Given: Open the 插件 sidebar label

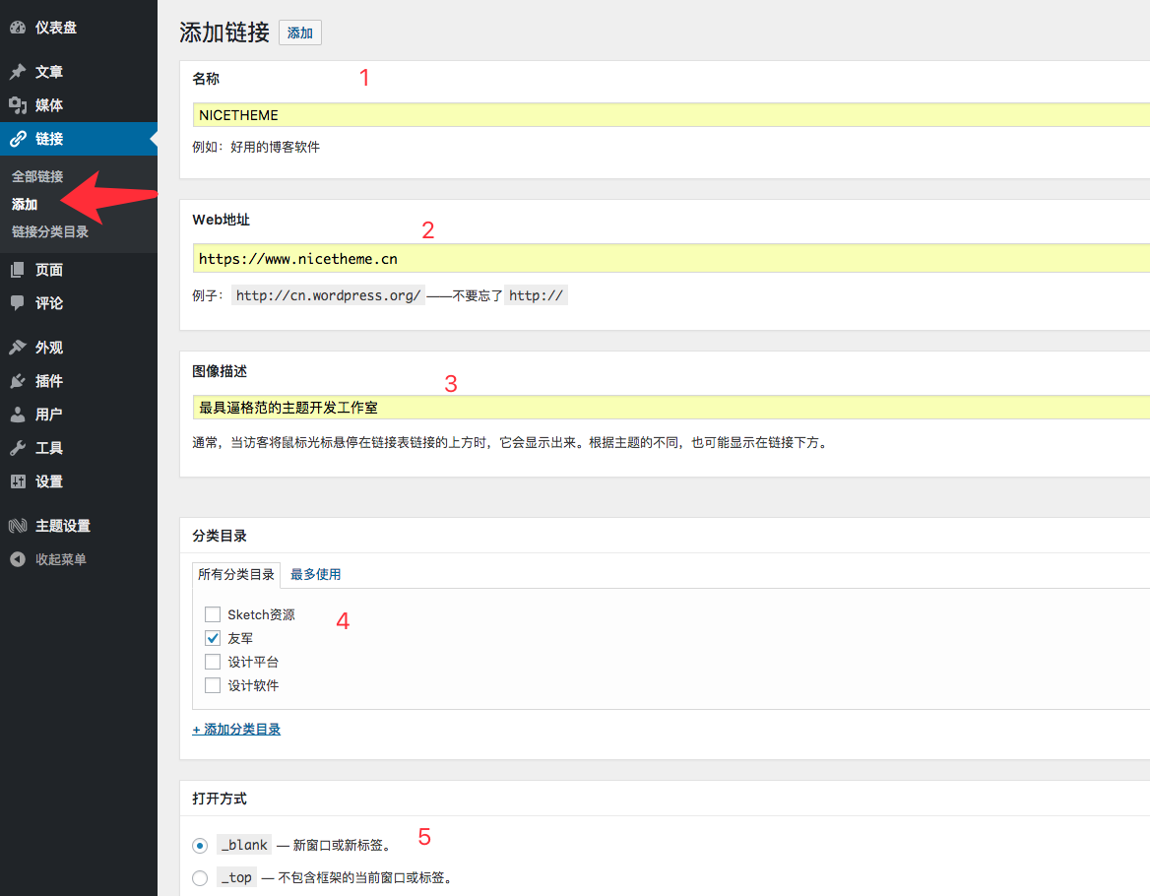Looking at the screenshot, I should tap(49, 381).
